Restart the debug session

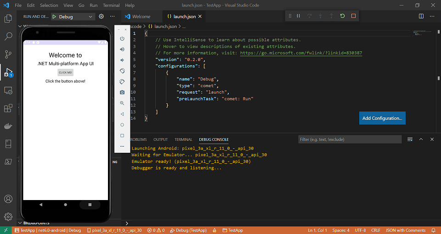coord(342,16)
